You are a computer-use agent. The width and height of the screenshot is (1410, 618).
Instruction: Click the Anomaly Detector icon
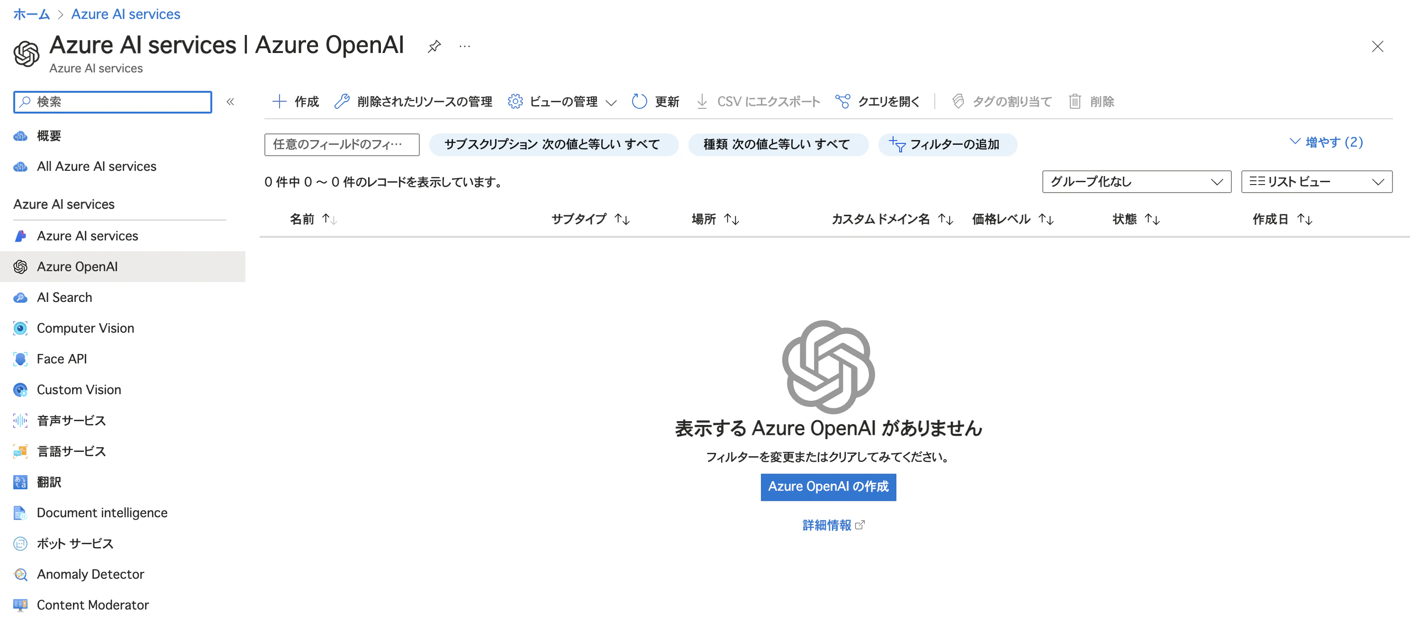point(20,574)
